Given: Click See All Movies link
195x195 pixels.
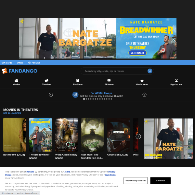Looking at the screenshot, I should coord(12,113).
